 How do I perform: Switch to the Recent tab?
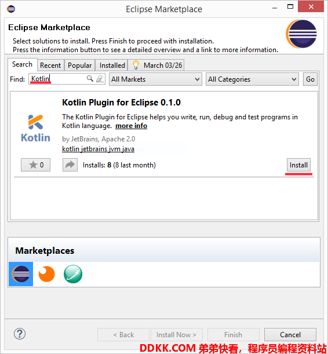tap(50, 65)
